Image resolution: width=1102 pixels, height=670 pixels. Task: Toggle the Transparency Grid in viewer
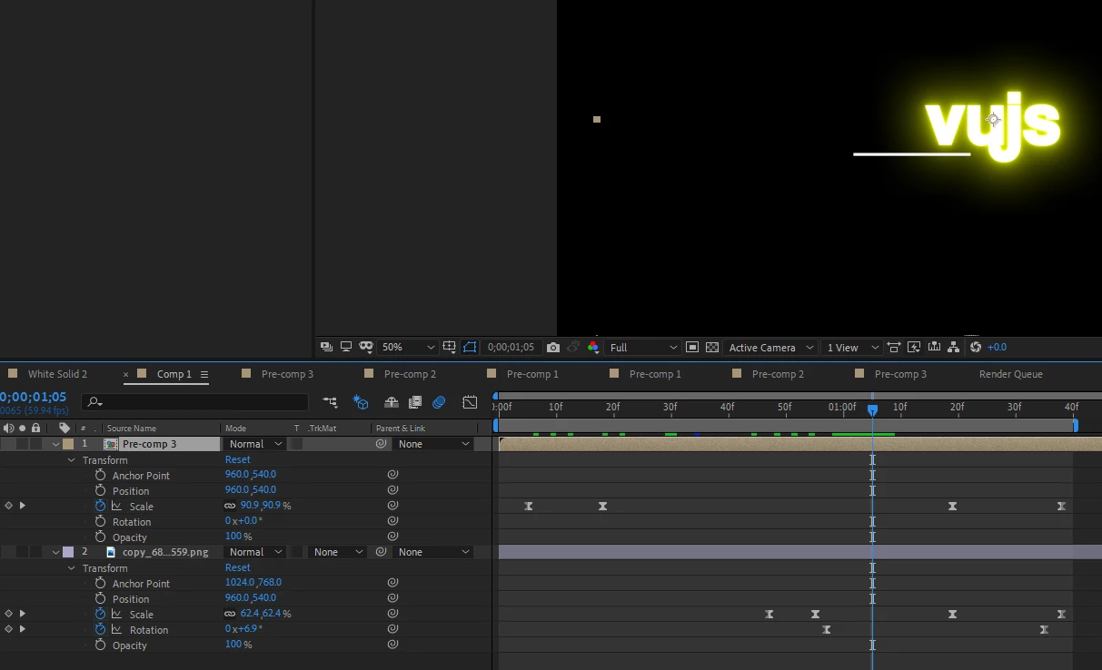[x=712, y=347]
